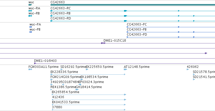Click the CG42663-PC protein feature label
This screenshot has height=111, width=215.
(x=137, y=24)
